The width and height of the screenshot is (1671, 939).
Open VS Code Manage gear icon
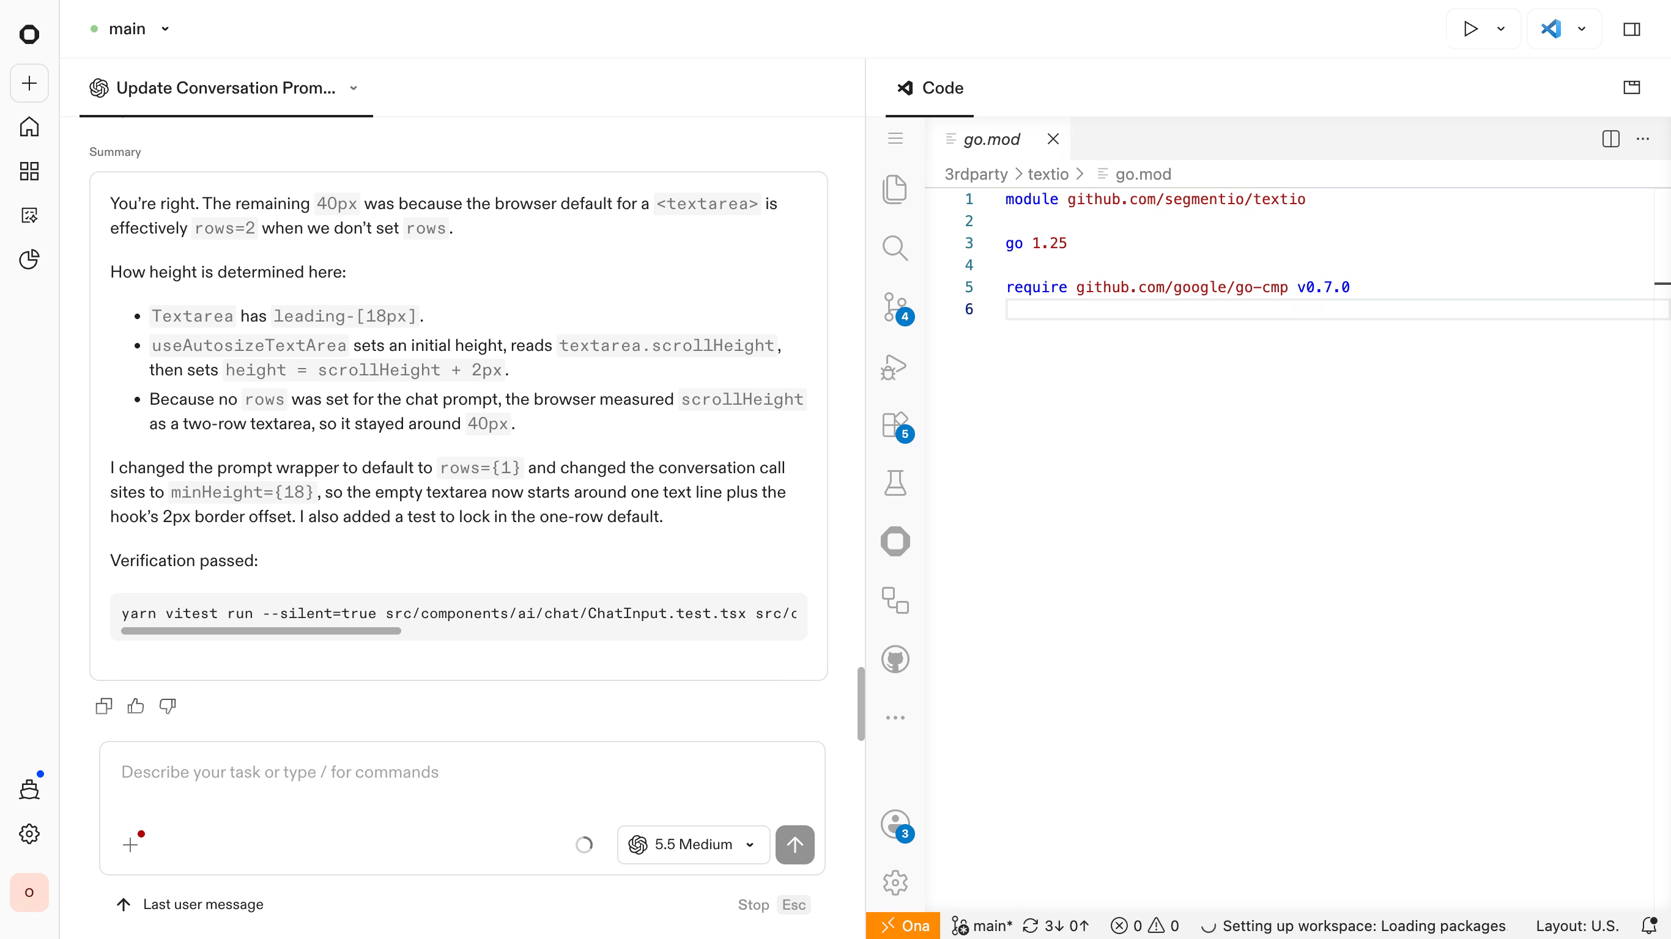pos(895,883)
